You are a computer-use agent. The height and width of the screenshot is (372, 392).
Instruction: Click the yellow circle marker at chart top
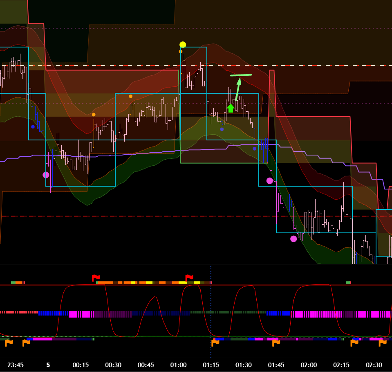(x=183, y=45)
